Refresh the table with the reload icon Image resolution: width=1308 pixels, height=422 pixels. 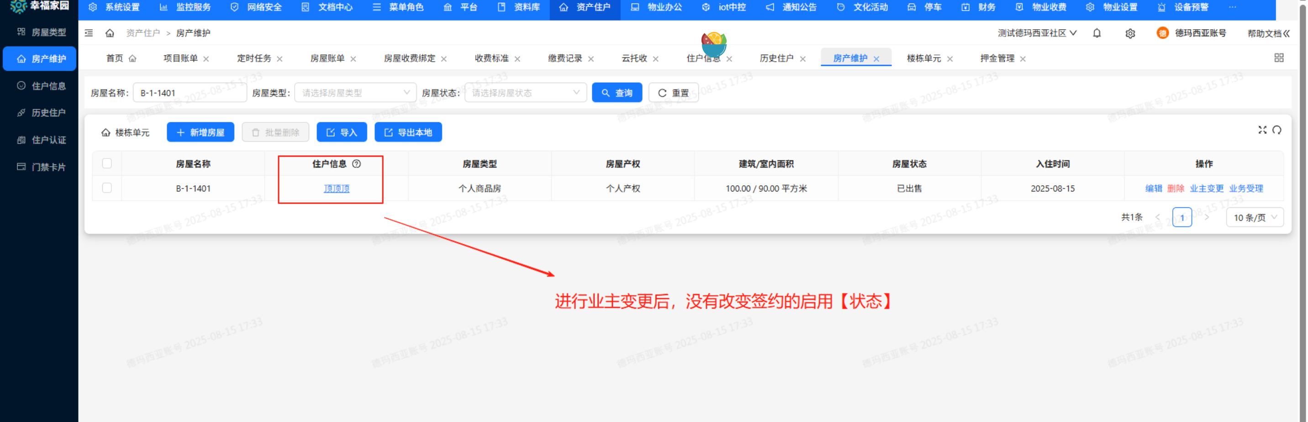(1276, 131)
